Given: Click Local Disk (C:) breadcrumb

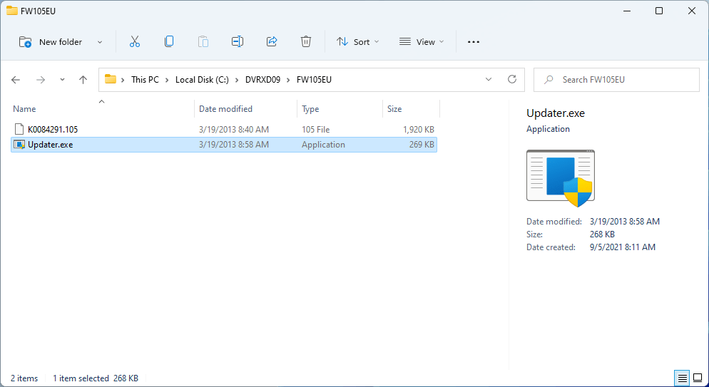Looking at the screenshot, I should click(x=202, y=80).
